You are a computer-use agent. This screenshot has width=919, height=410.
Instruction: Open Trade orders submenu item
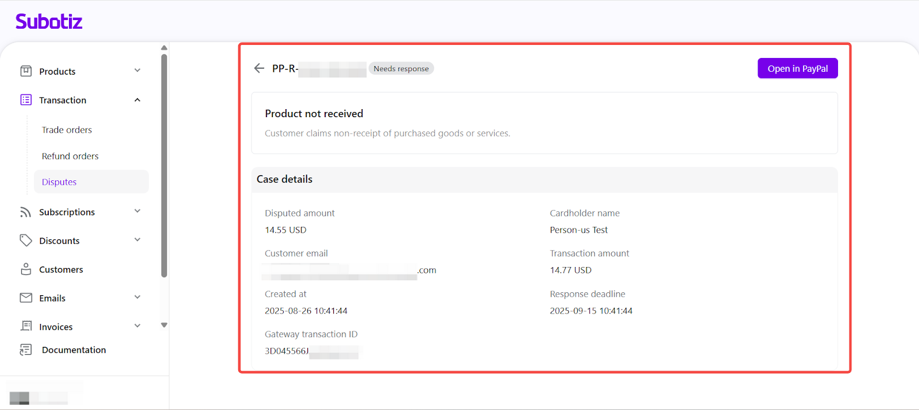click(67, 130)
